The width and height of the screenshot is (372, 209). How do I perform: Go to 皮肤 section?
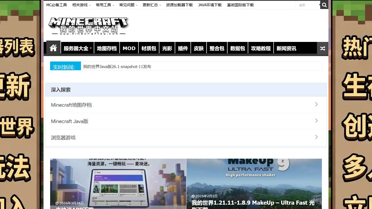point(199,48)
